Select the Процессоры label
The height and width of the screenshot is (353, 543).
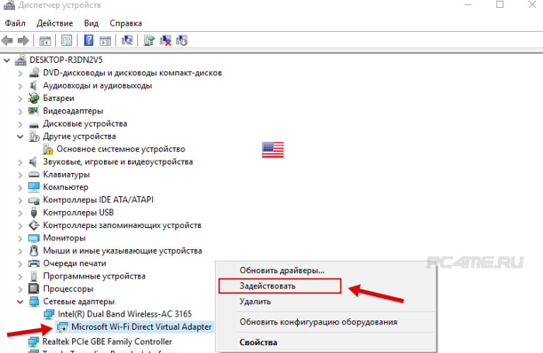pyautogui.click(x=68, y=289)
